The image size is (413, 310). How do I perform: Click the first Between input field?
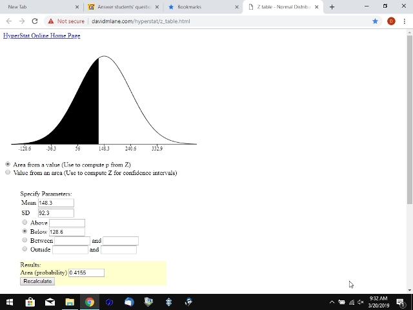coord(72,241)
